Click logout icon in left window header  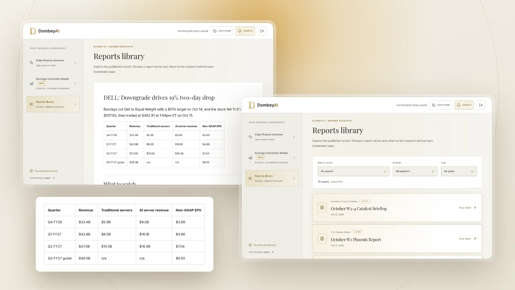coord(262,31)
